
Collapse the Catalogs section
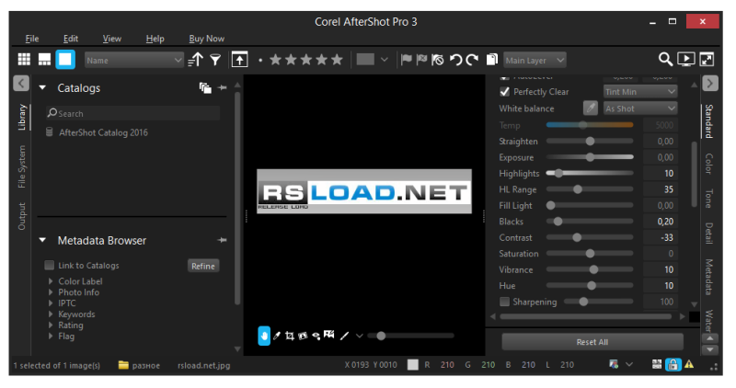pyautogui.click(x=42, y=87)
